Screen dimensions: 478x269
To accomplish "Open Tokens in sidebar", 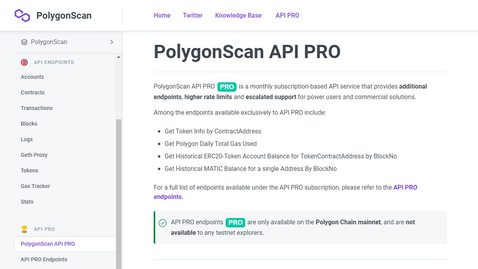I will coord(29,171).
